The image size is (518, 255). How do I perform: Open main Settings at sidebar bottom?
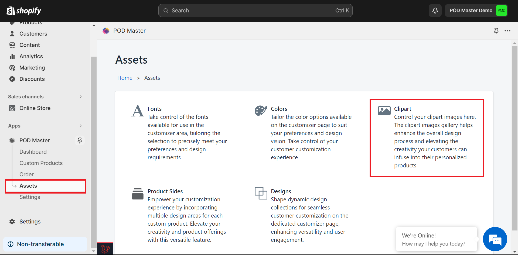pos(30,222)
